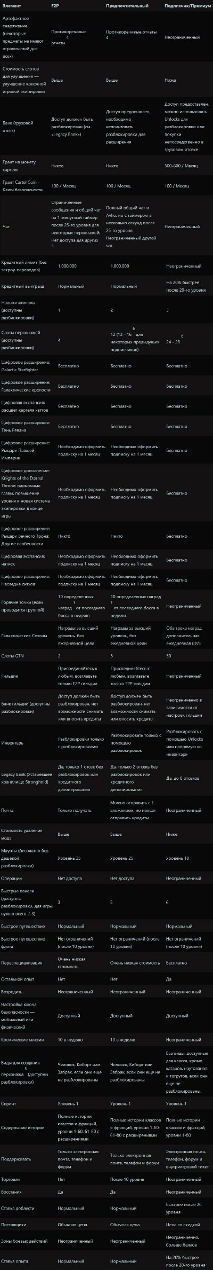Click the "Почта" row label
This screenshot has width=213, height=1270.
[x=7, y=810]
